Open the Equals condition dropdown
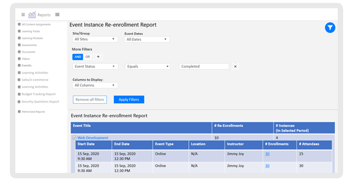353x181 pixels. pyautogui.click(x=148, y=66)
